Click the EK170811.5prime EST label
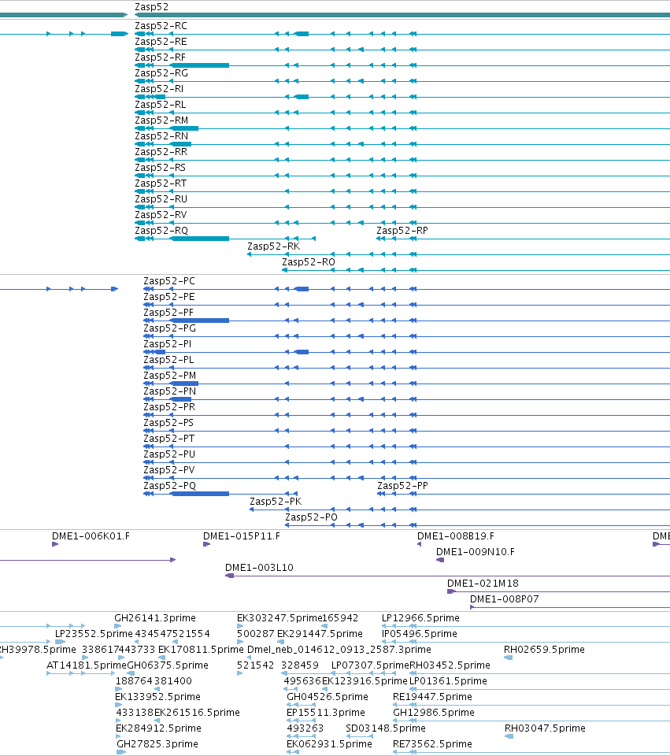The width and height of the screenshot is (670, 756). (201, 650)
